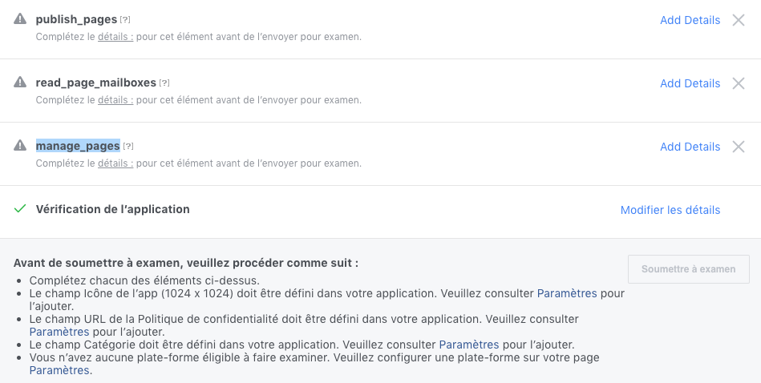761x383 pixels.
Task: Click détails link under publish_pages
Action: click(x=115, y=37)
